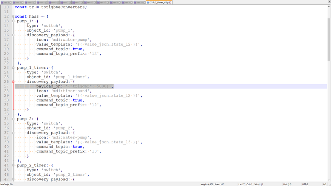This screenshot has width=331, height=186.
Task: Collapse the hass block at line 12
Action: pyautogui.click(x=13, y=17)
